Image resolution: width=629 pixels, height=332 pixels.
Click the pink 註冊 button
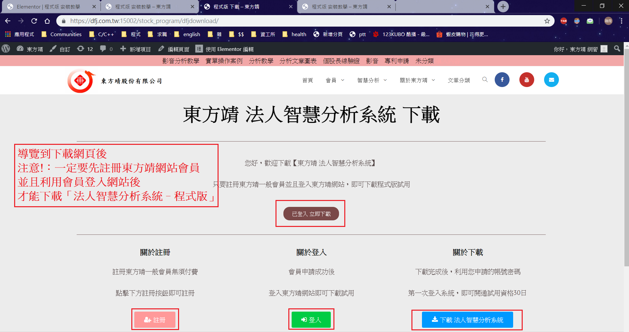tap(155, 320)
